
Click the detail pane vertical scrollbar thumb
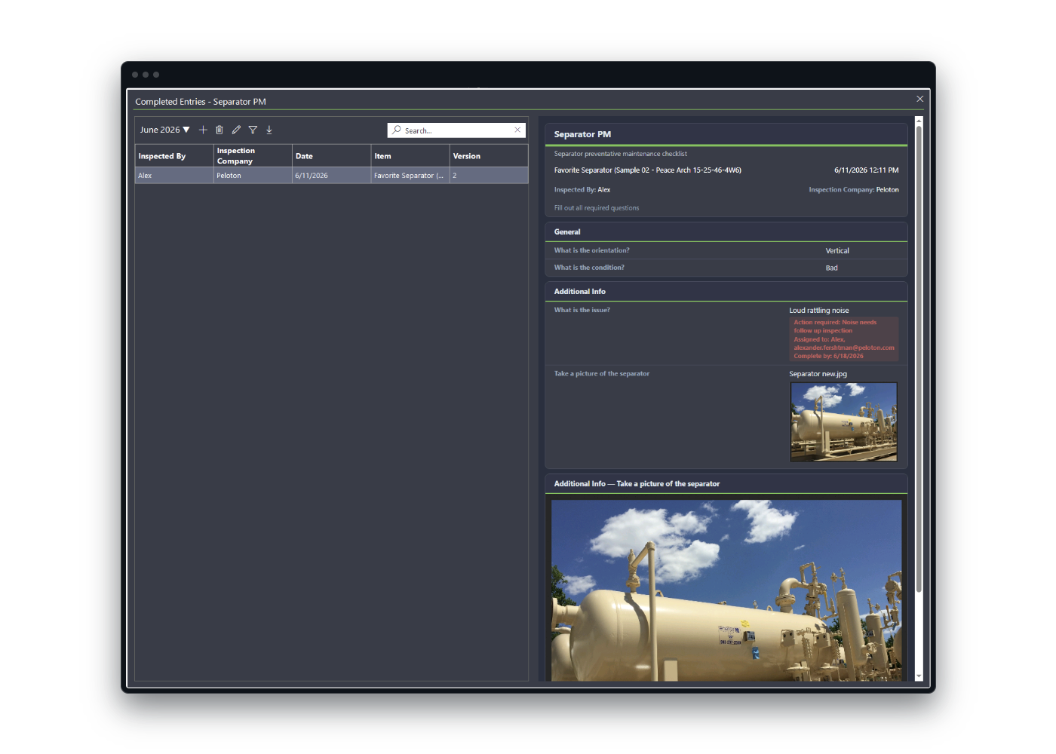(919, 358)
